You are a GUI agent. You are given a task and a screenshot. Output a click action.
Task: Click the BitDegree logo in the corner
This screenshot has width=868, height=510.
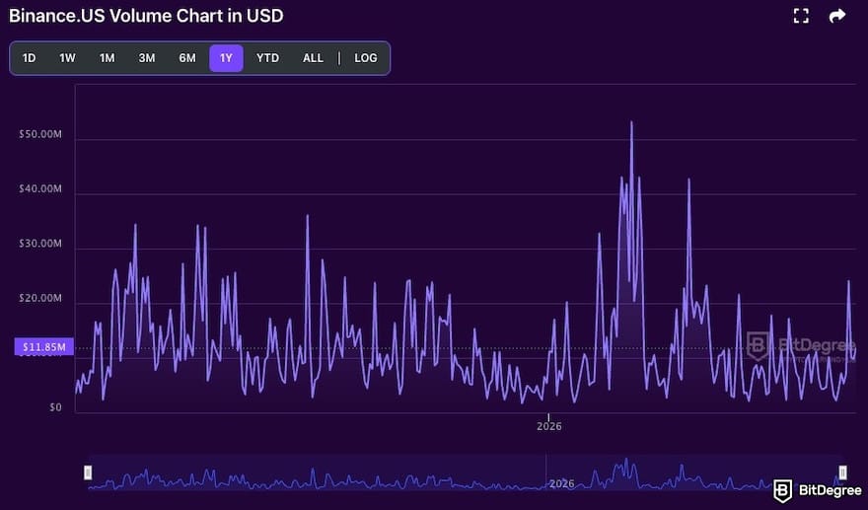818,490
